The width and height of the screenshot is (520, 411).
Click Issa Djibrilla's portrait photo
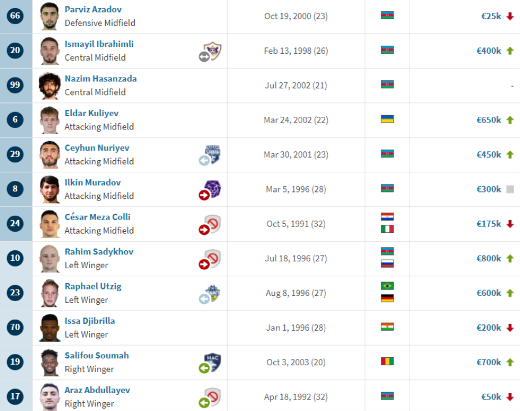click(50, 328)
